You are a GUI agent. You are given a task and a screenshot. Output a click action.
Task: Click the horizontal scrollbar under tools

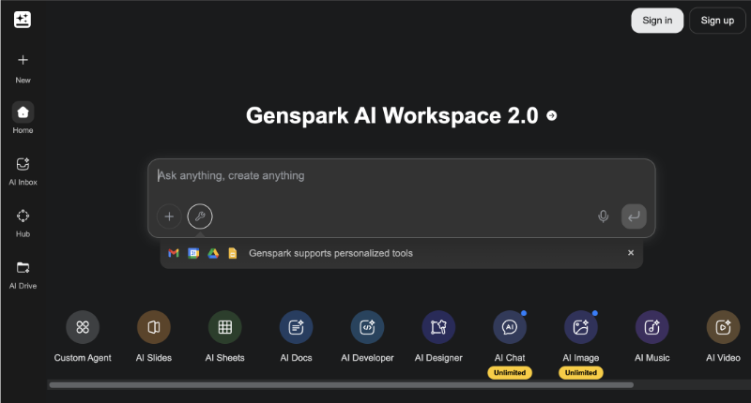pyautogui.click(x=342, y=385)
